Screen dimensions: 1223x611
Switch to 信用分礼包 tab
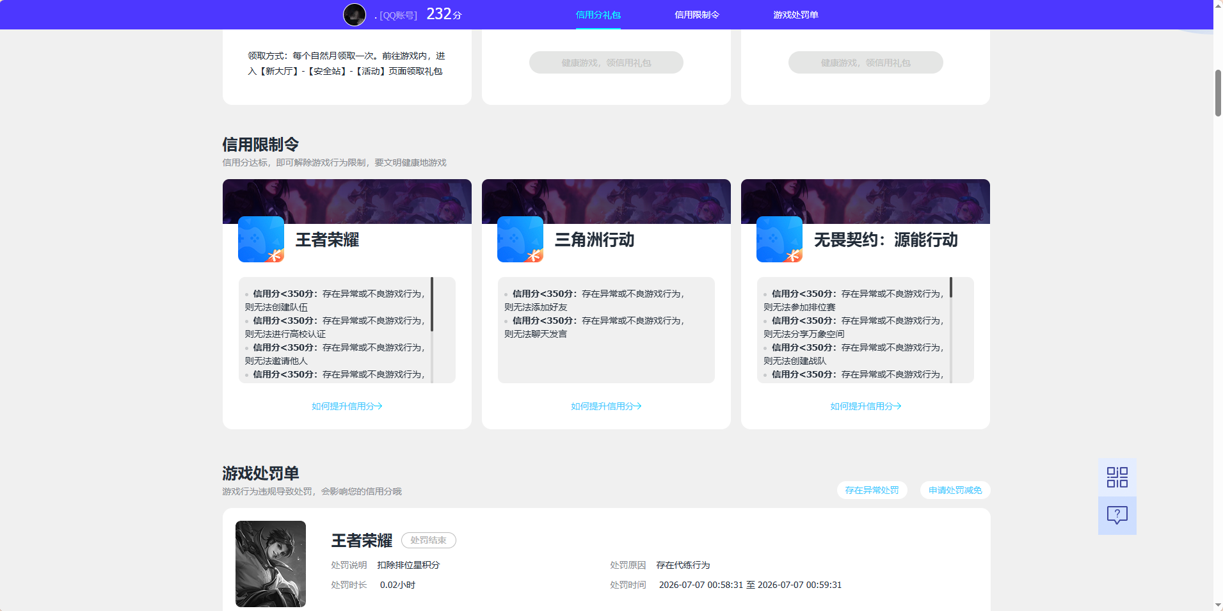(598, 15)
